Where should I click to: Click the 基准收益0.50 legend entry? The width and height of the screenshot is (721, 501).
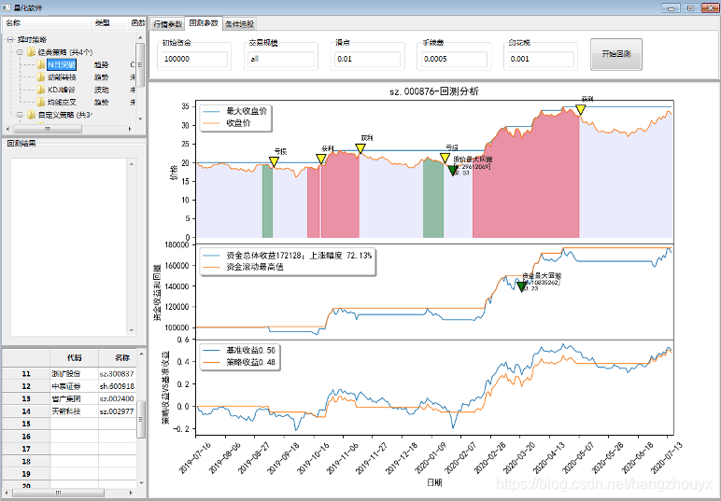(239, 351)
